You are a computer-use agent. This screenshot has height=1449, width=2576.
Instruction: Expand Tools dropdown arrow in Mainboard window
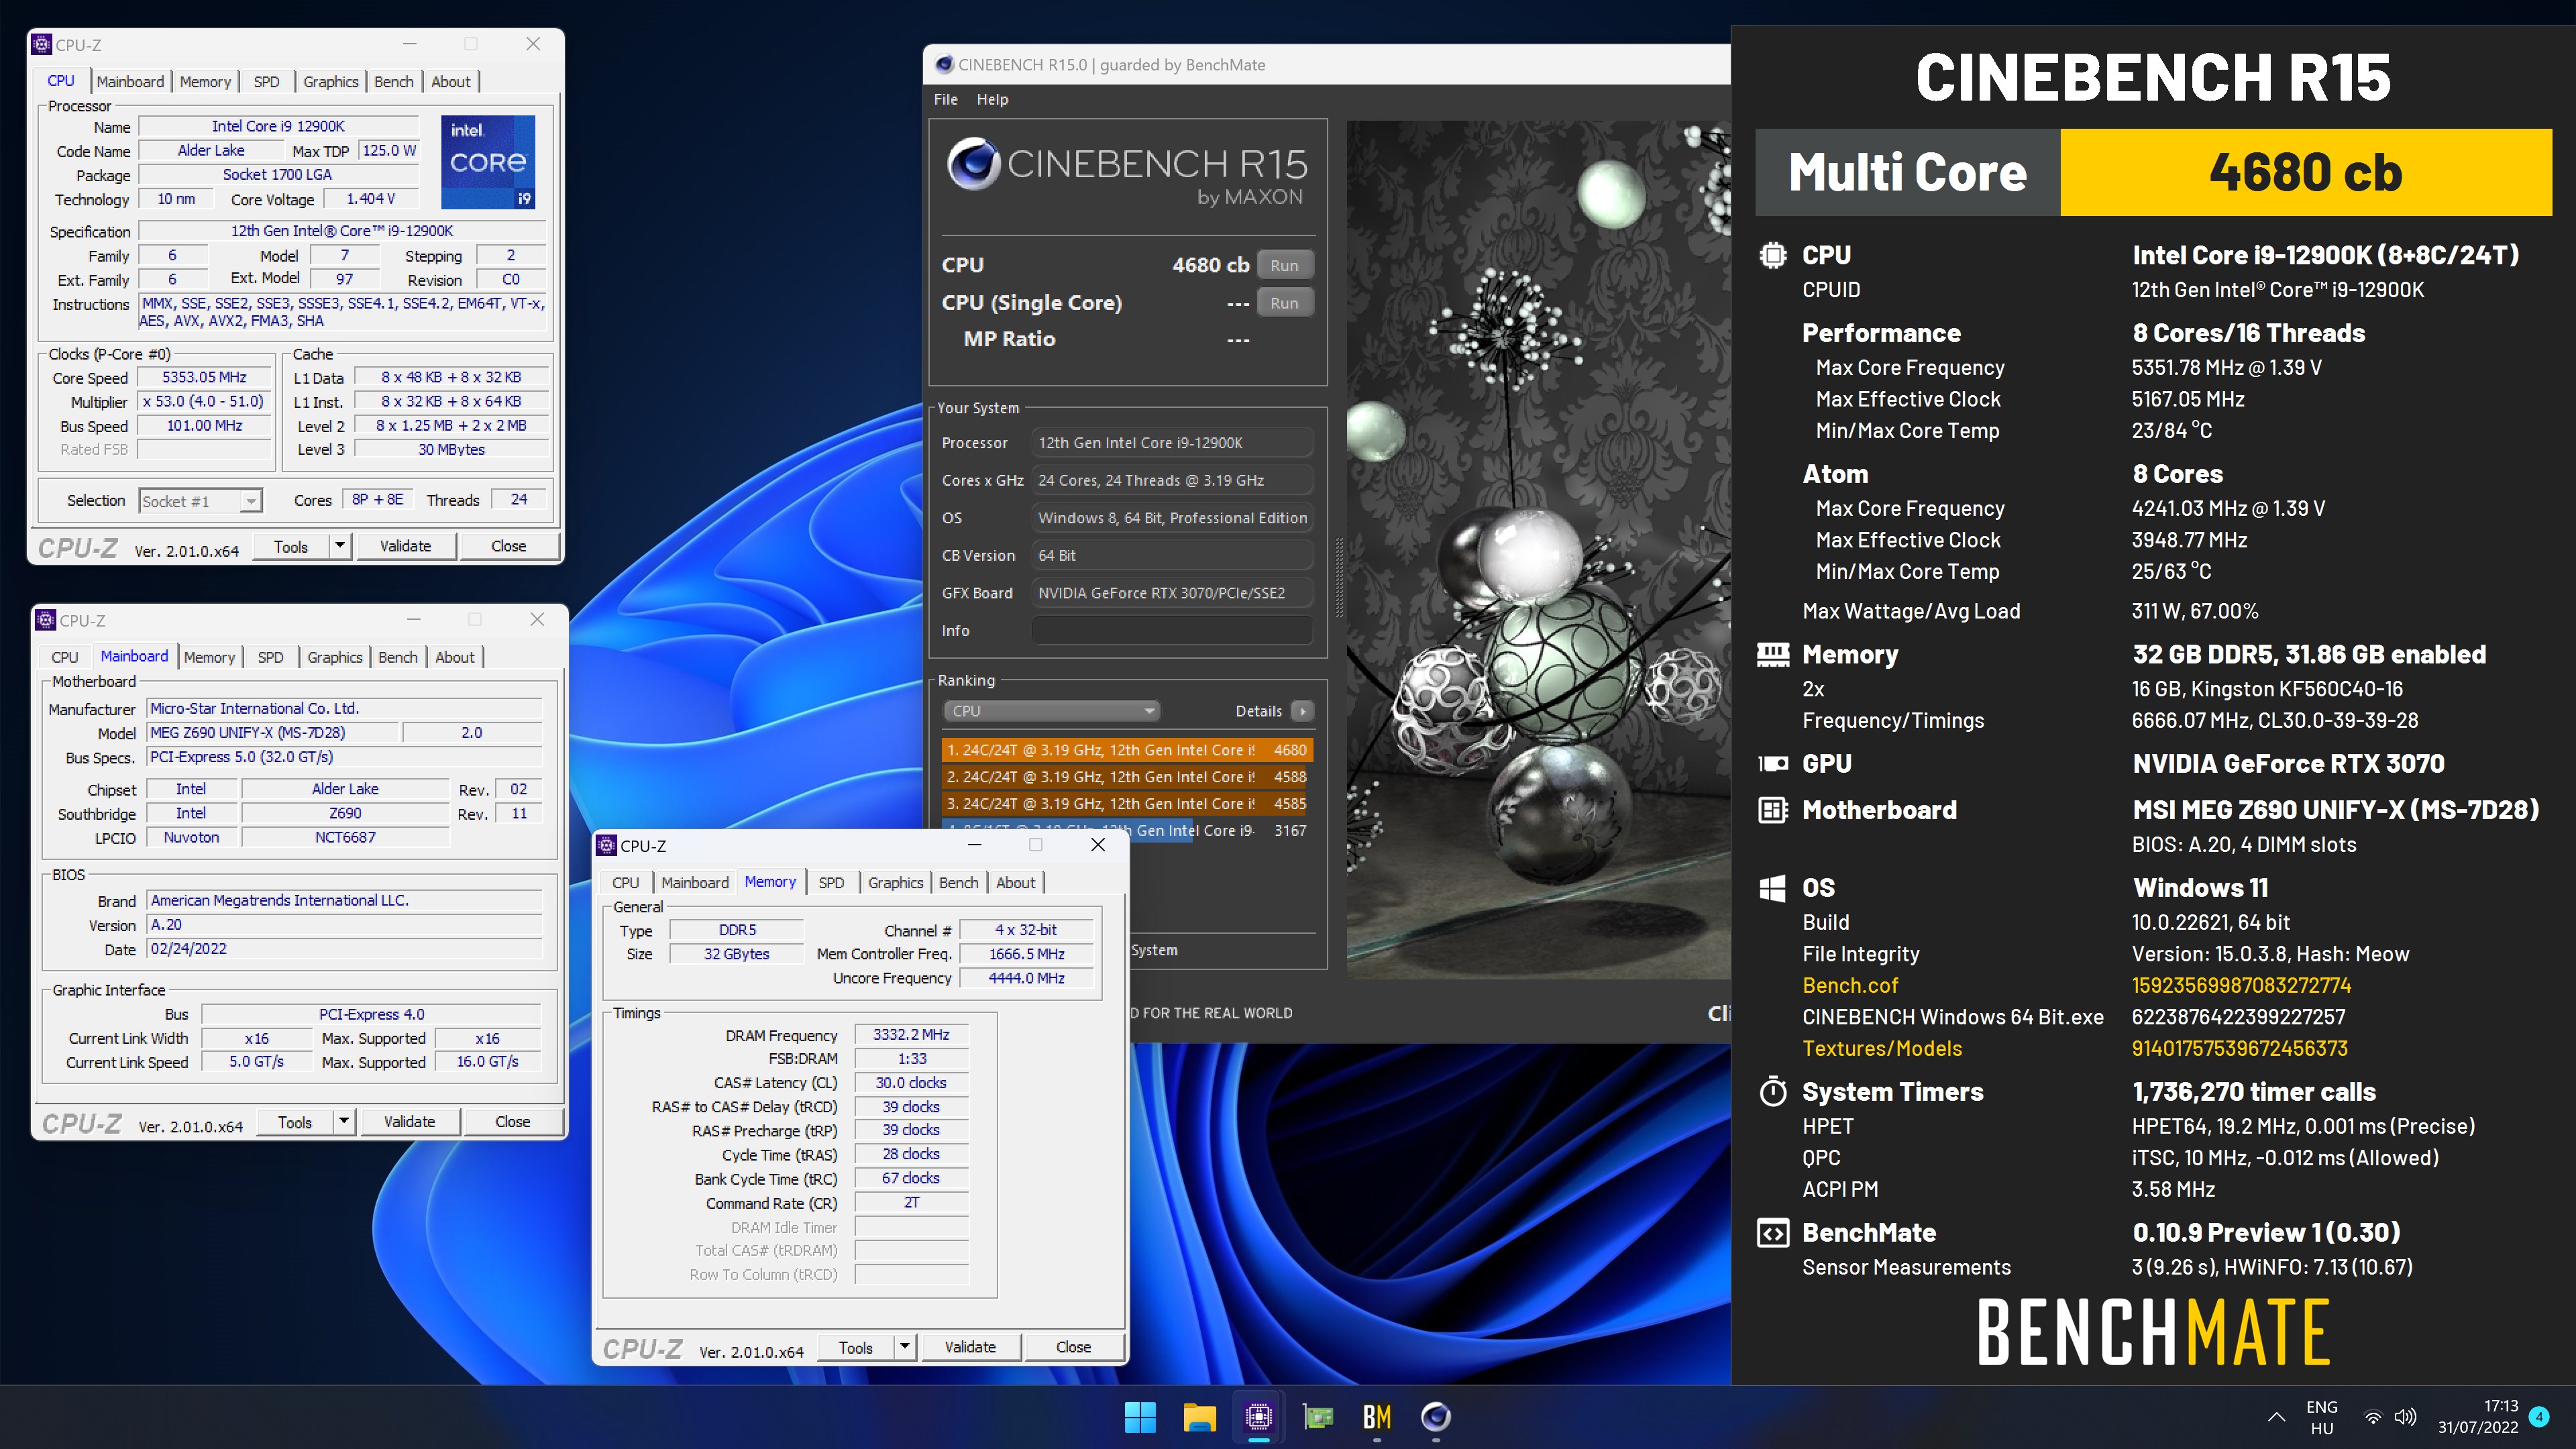(x=344, y=1122)
